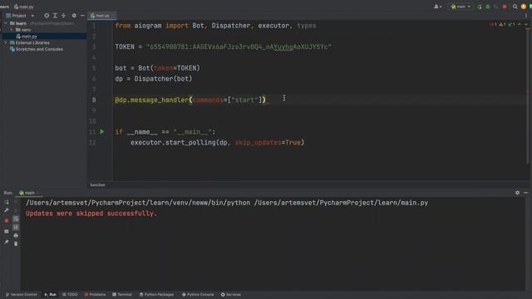Click the Collapse All icon in Project panel
The height and width of the screenshot is (299, 532).
[63, 16]
